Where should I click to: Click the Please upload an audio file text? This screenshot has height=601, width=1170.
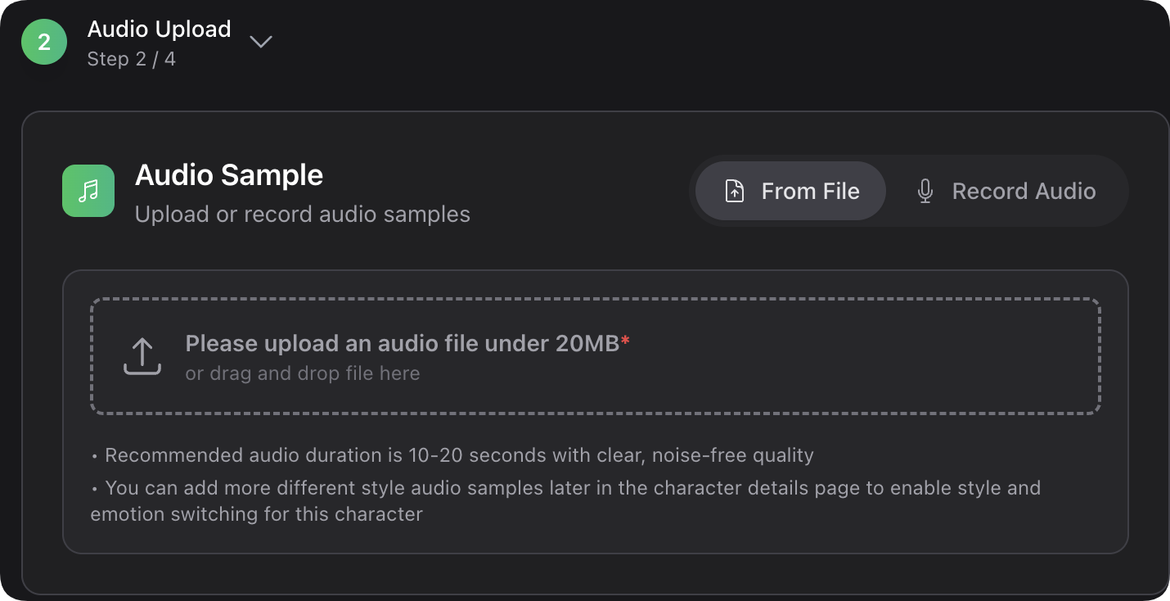(402, 344)
